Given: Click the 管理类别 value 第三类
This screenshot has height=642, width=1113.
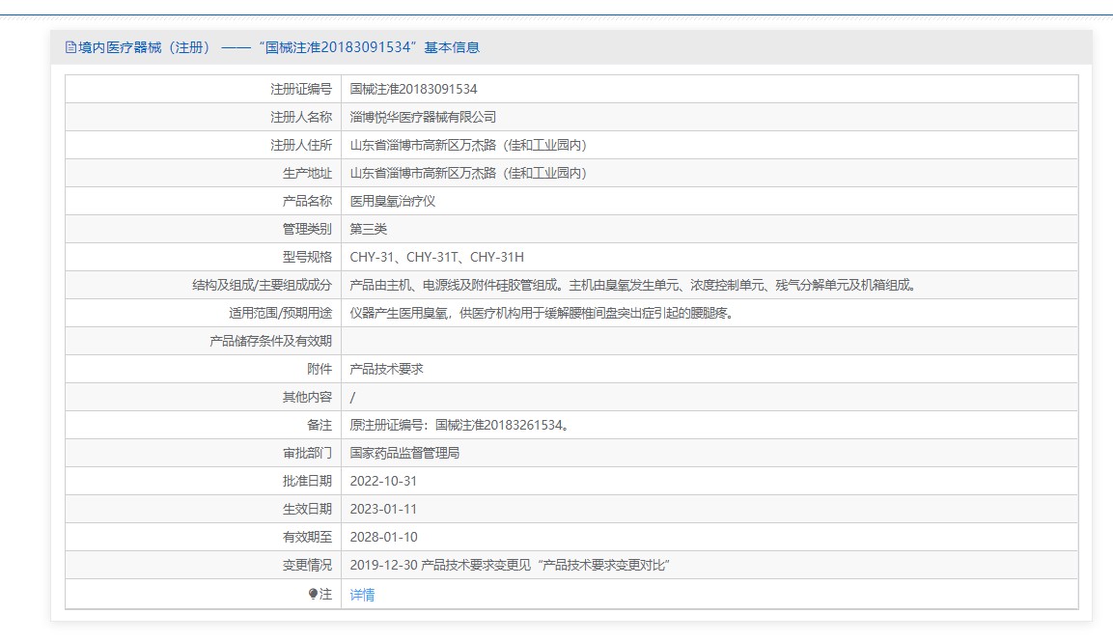Looking at the screenshot, I should [369, 229].
